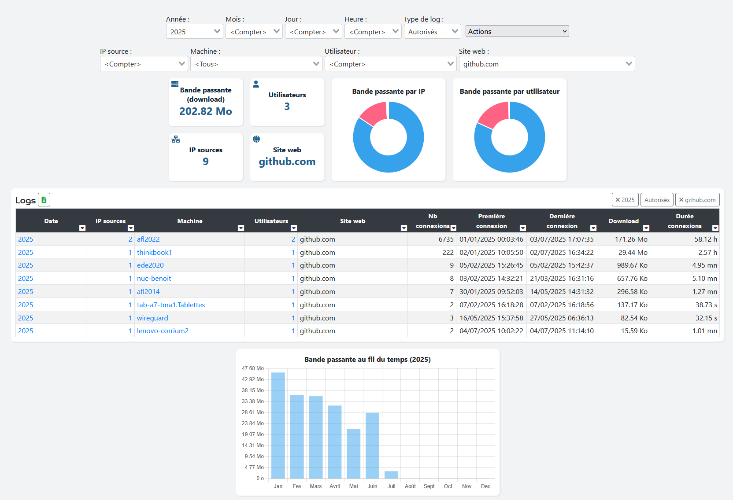Remove the github.com filter tag

point(697,200)
